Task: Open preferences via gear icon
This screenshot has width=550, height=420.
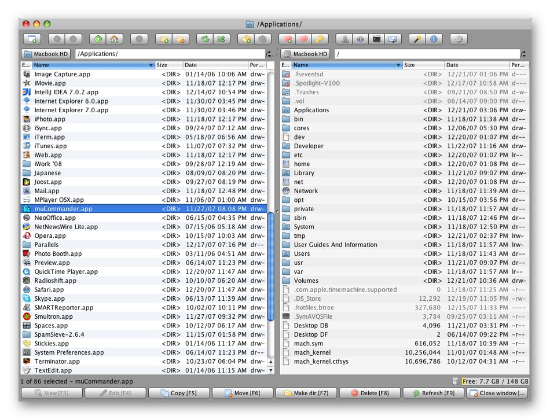Action: 459,39
